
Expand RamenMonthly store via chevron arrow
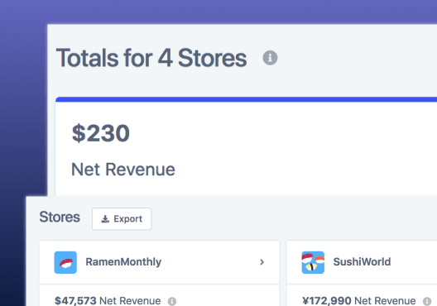click(262, 262)
